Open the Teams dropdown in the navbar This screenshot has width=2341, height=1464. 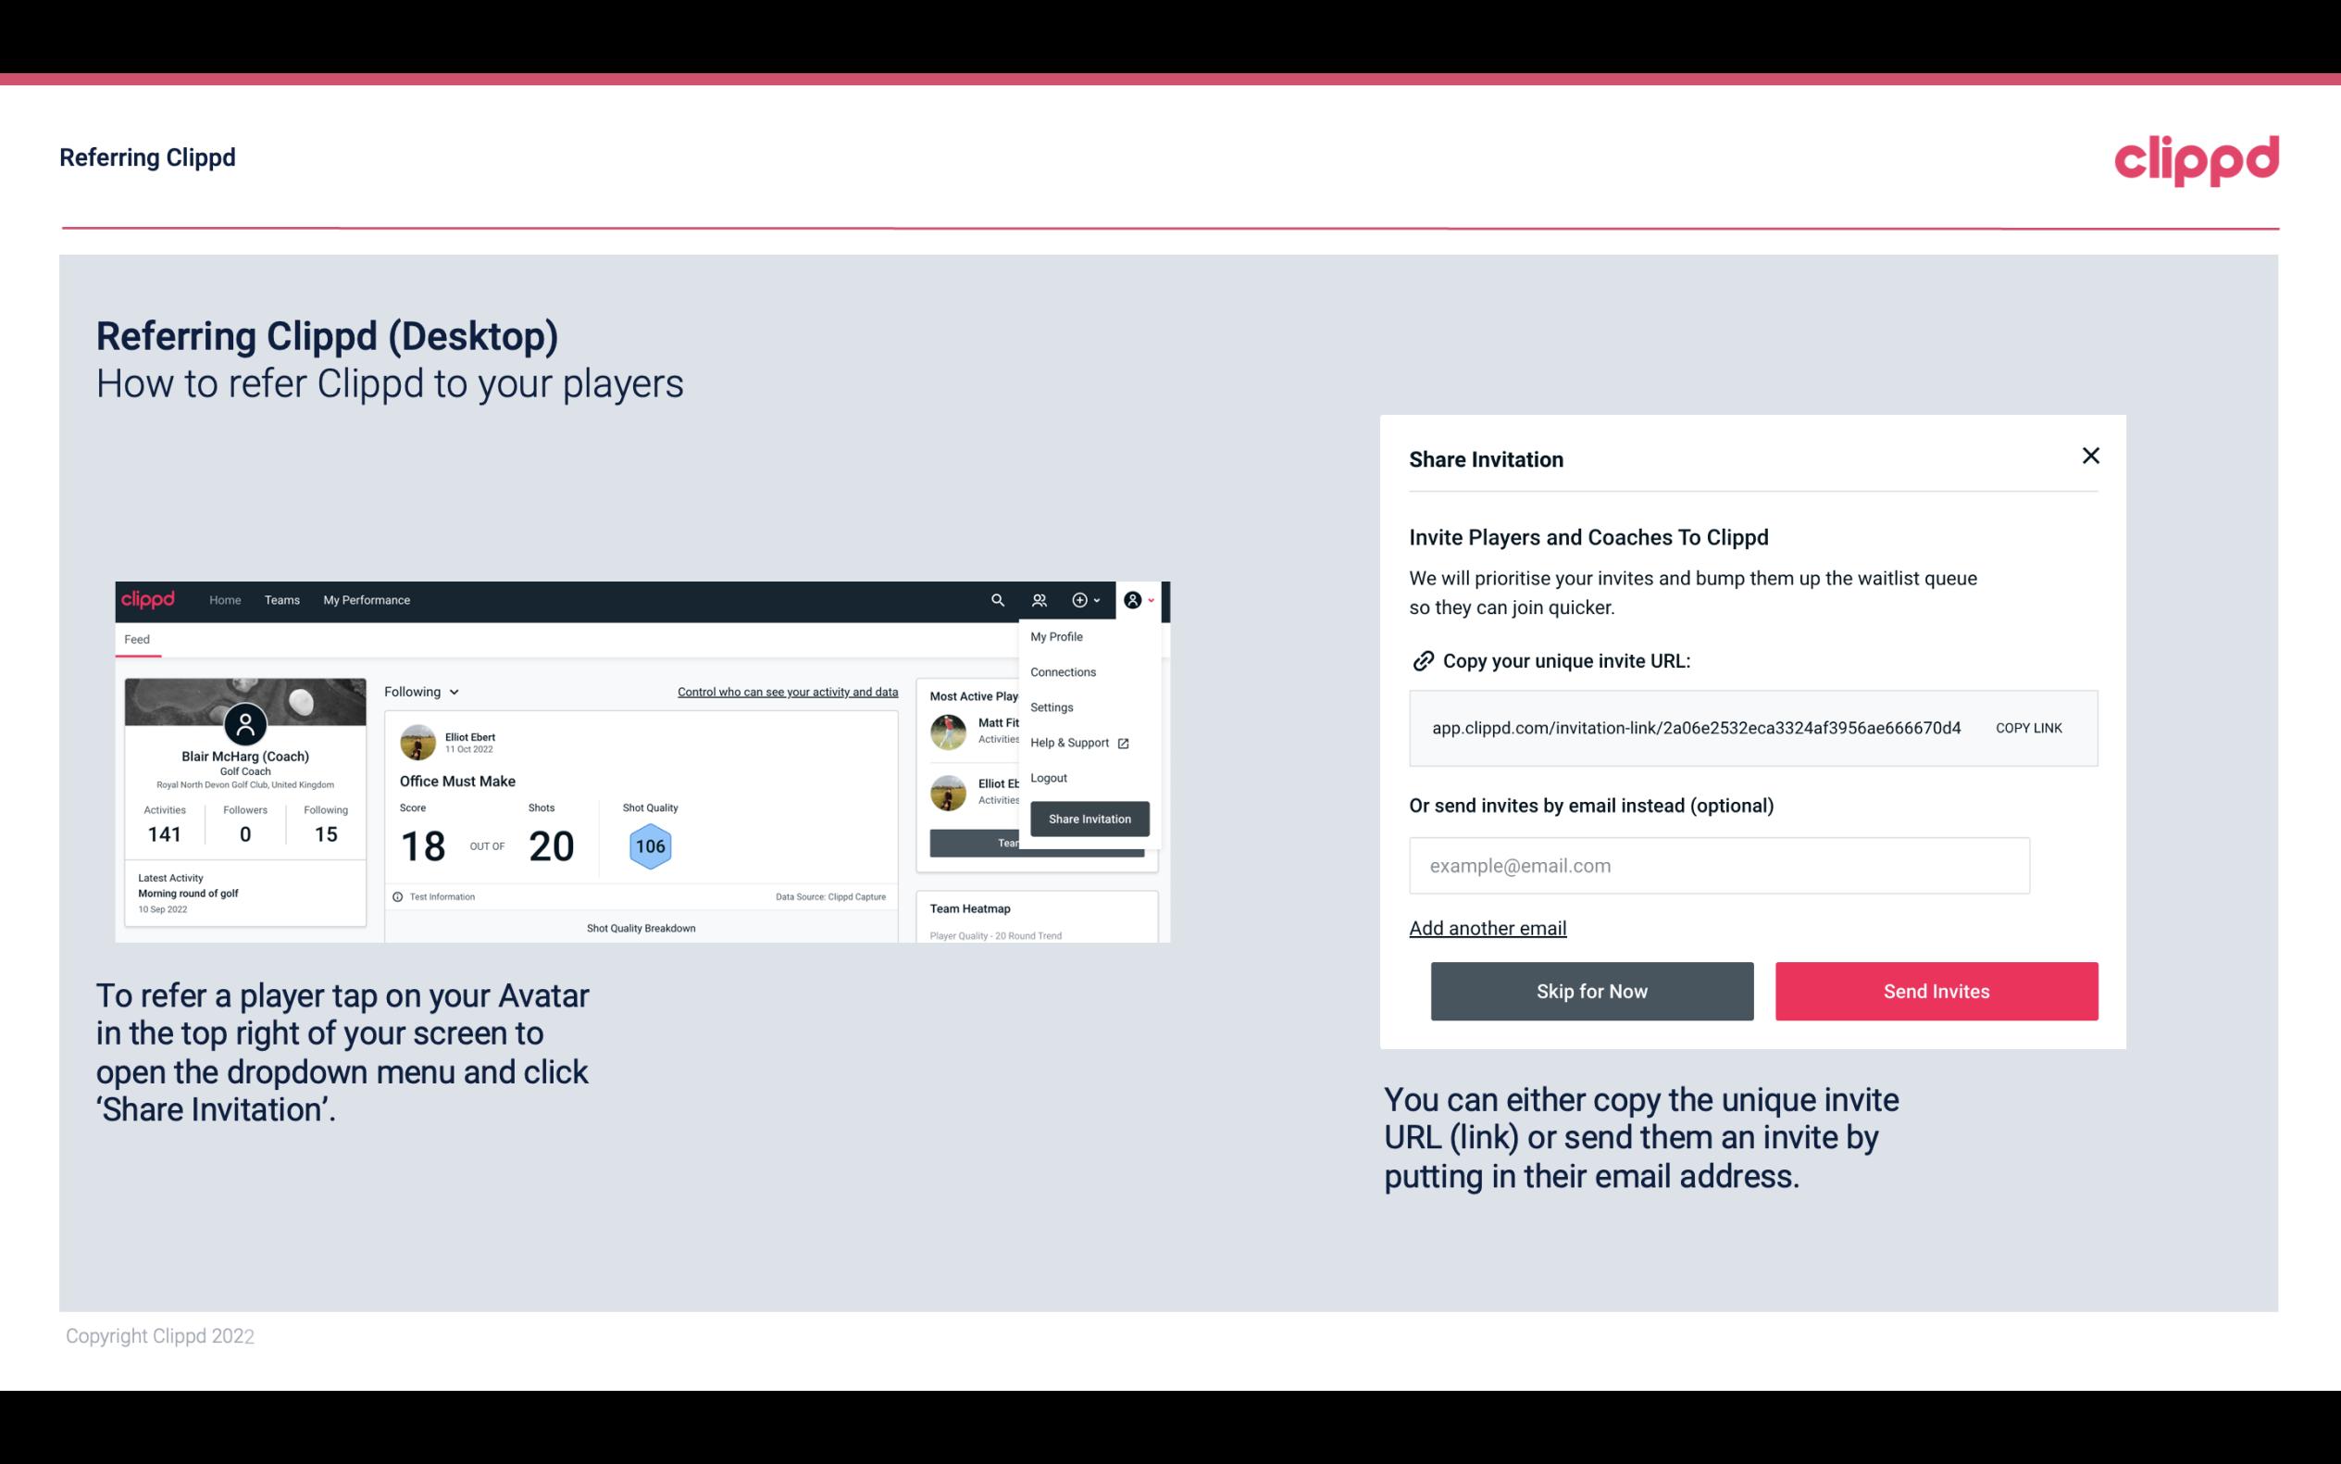coord(280,599)
